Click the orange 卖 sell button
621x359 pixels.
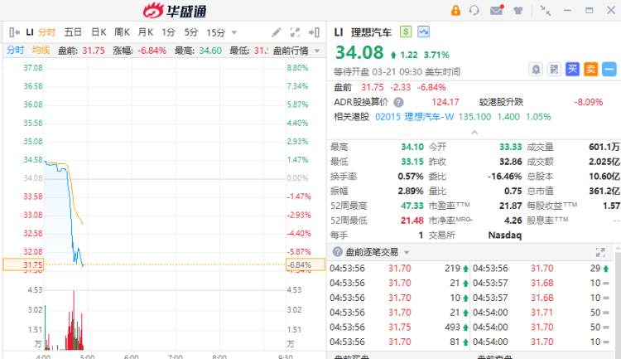coord(590,69)
